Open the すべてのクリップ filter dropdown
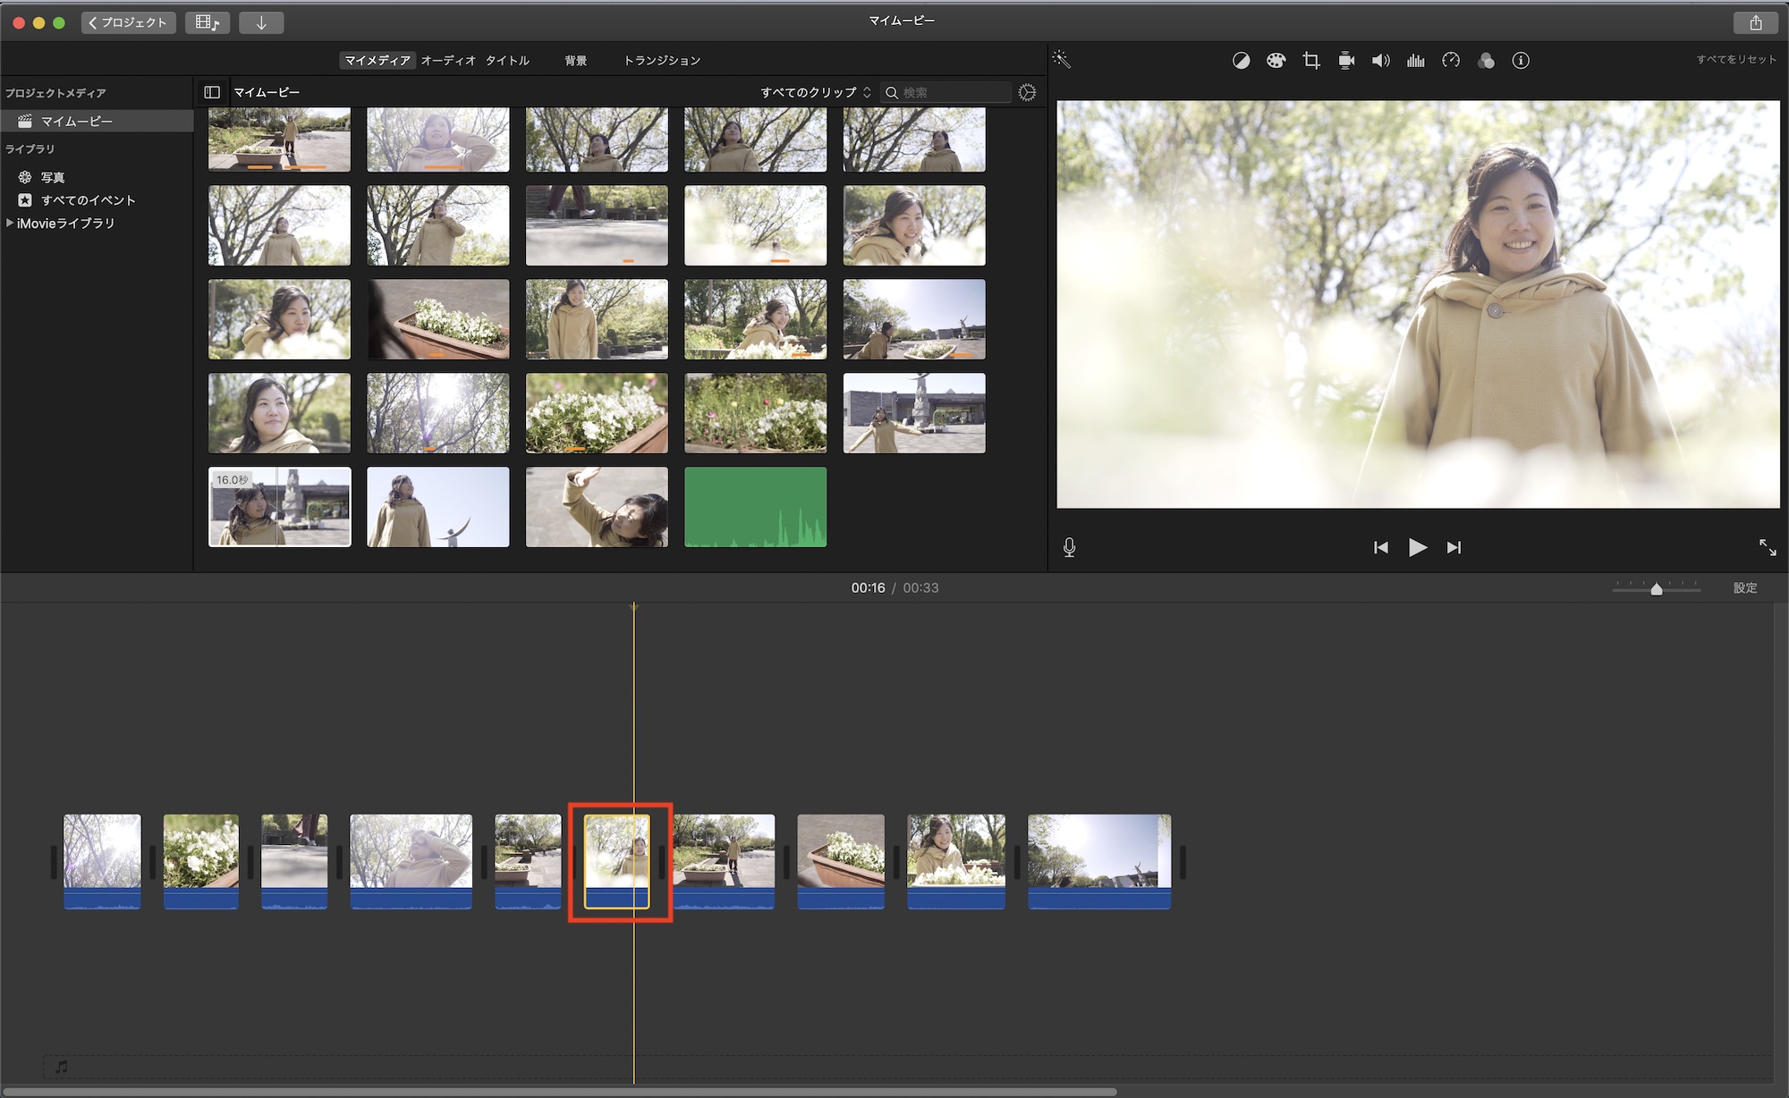The height and width of the screenshot is (1098, 1789). [815, 92]
